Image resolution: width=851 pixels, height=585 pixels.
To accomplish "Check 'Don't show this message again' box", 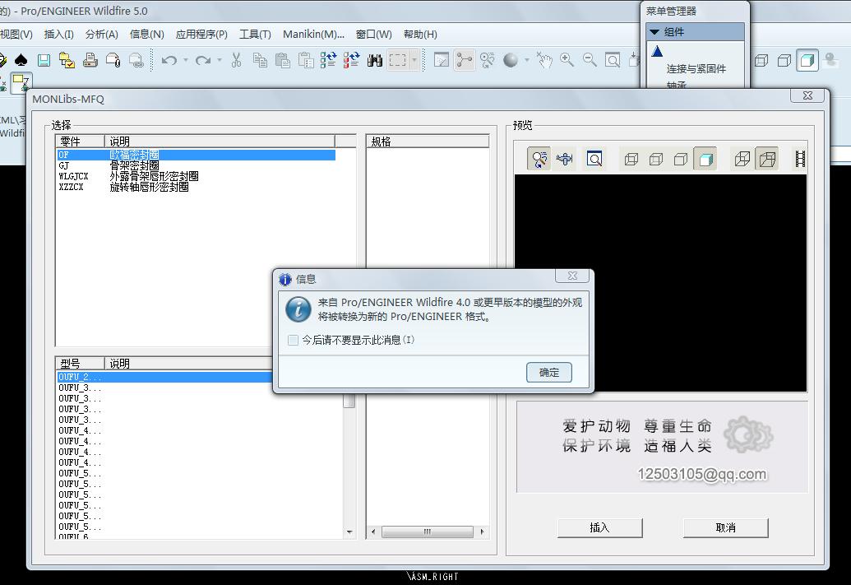I will coord(293,341).
